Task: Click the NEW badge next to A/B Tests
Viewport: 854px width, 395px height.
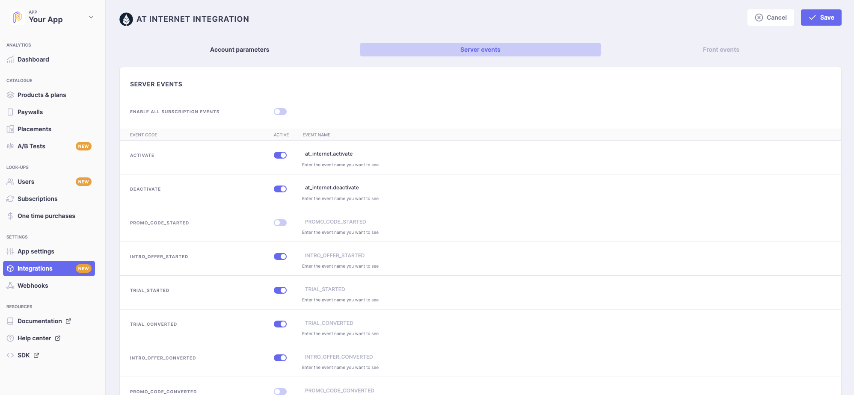Action: coord(83,146)
